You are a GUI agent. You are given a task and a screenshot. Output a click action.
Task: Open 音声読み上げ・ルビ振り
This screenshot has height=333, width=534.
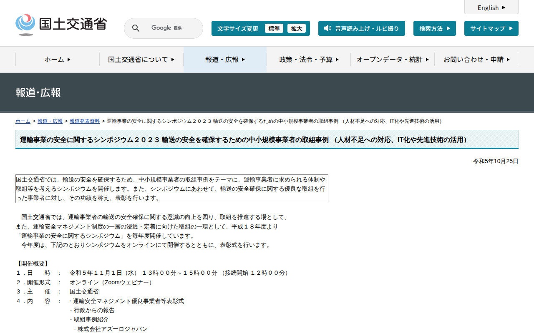coord(362,28)
